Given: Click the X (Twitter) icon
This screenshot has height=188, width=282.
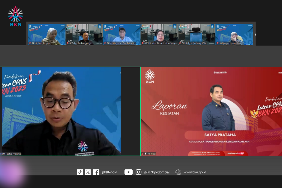Looking at the screenshot, I should (88, 172).
